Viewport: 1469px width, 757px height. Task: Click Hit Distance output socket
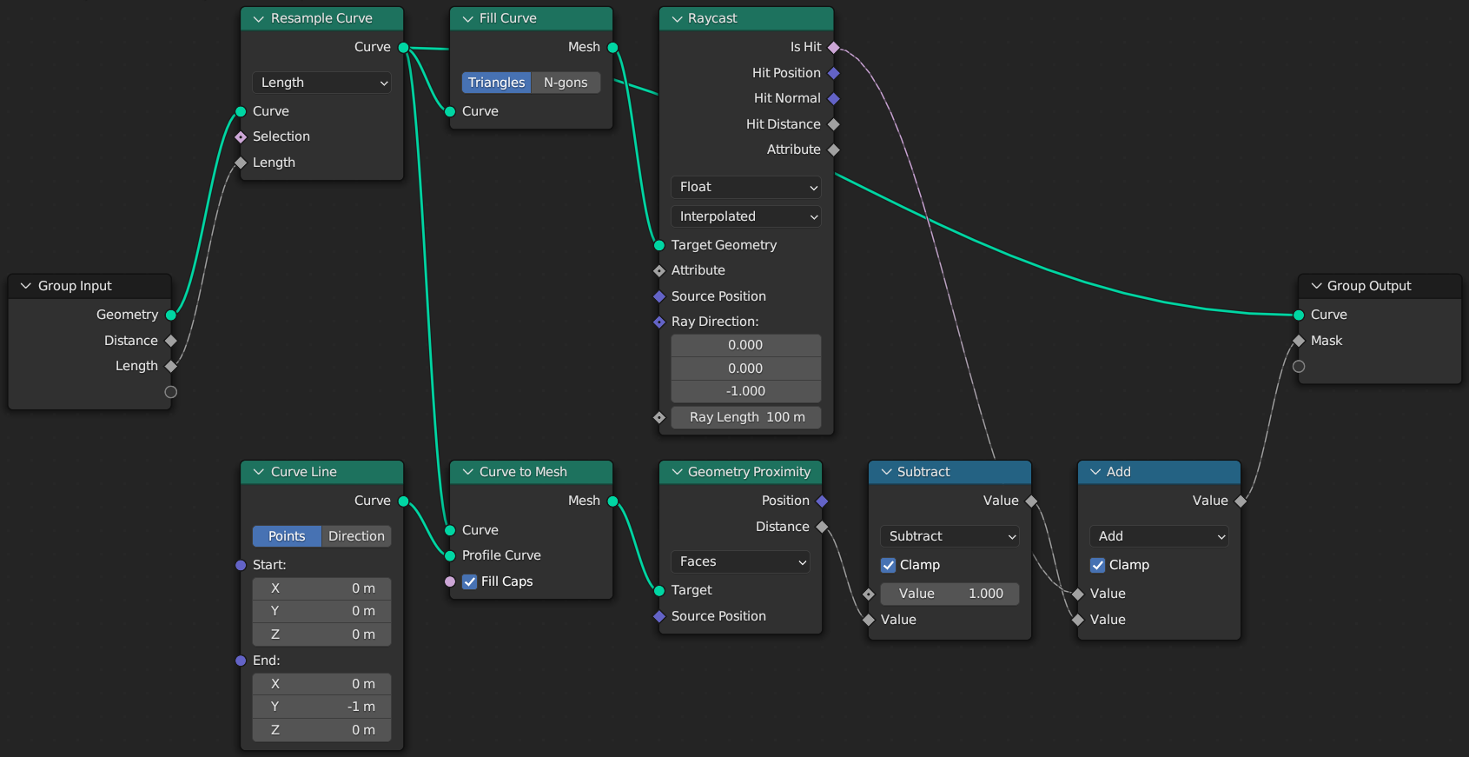834,124
